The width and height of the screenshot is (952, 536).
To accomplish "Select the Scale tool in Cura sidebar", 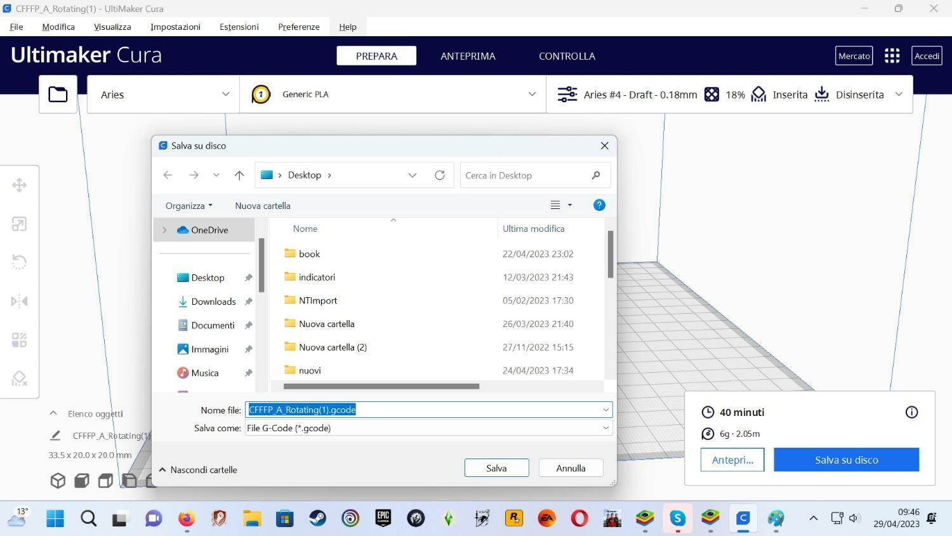I will click(x=19, y=224).
